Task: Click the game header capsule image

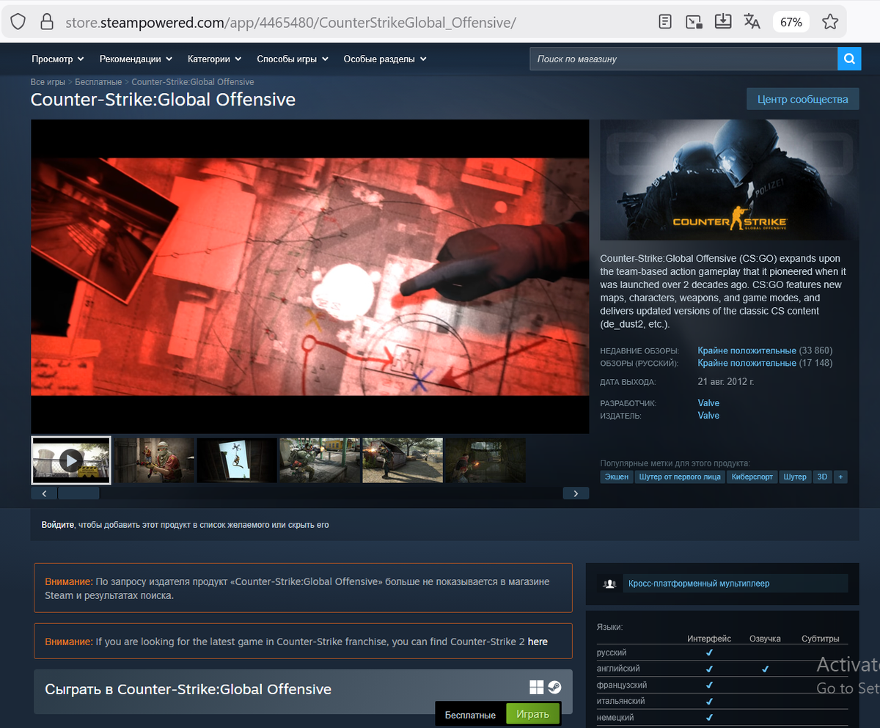Action: click(x=729, y=180)
